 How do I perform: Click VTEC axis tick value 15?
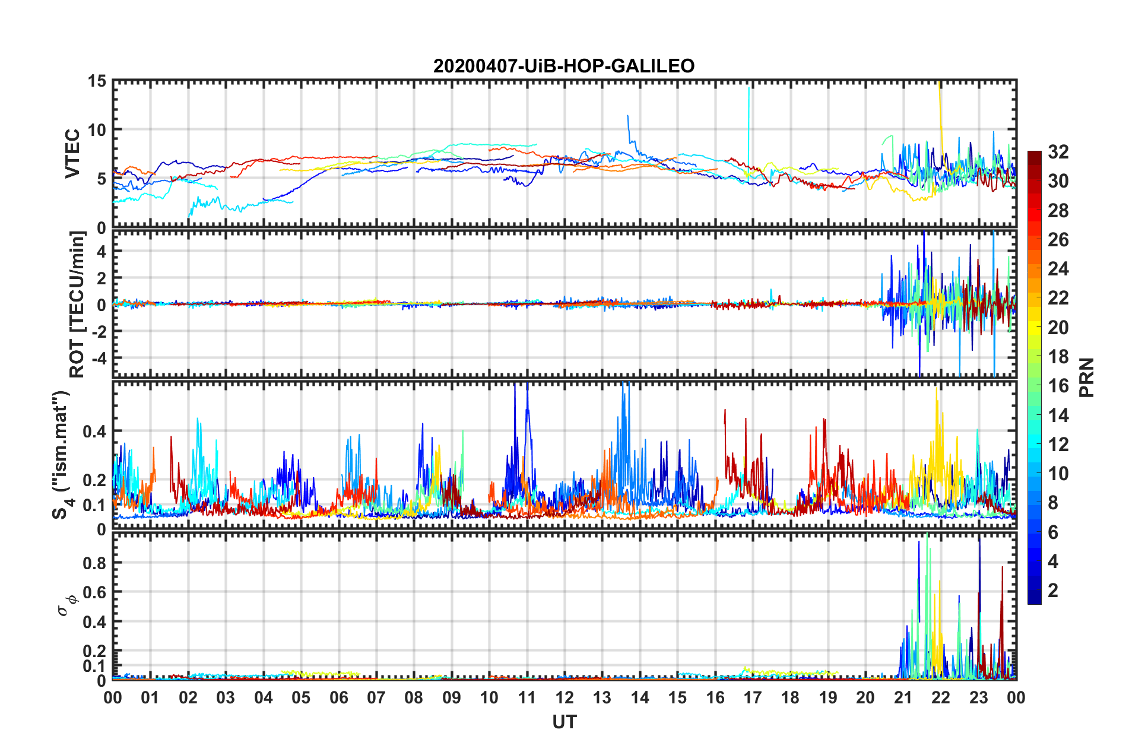pyautogui.click(x=97, y=81)
